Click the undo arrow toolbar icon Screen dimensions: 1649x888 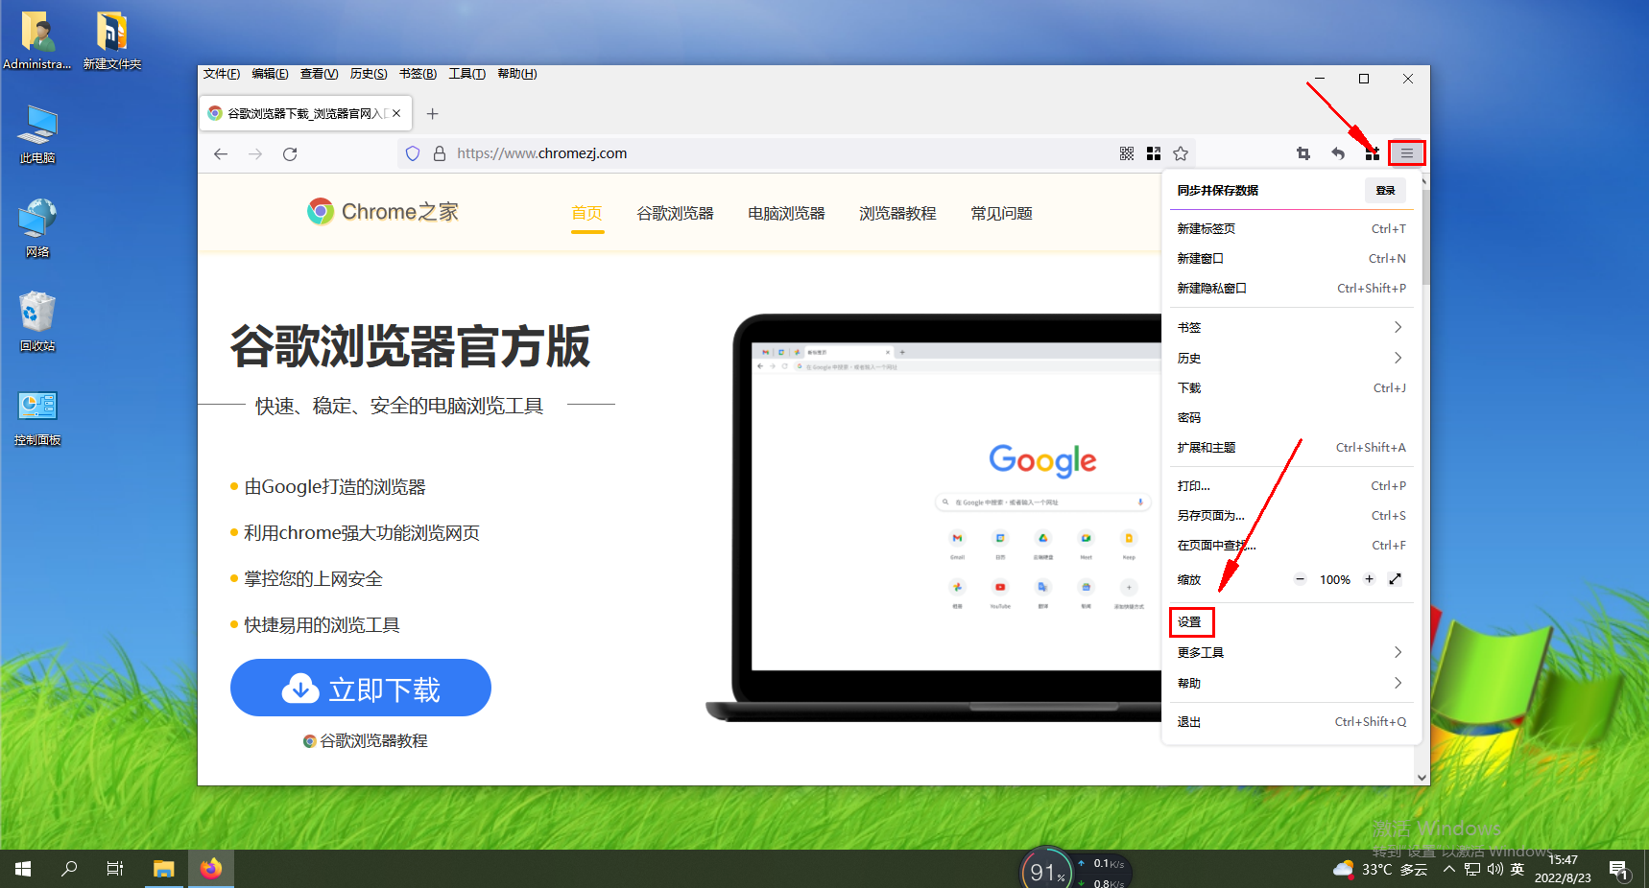click(1338, 153)
